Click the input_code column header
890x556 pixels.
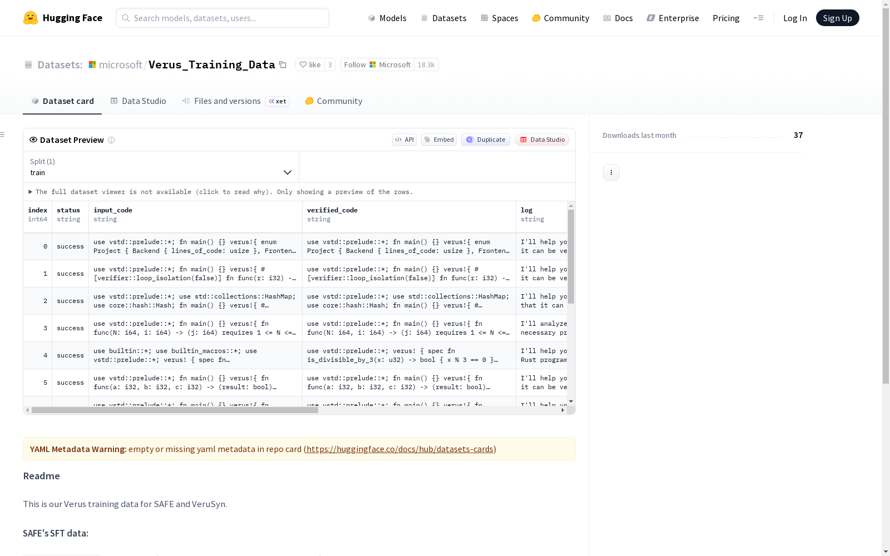tap(195, 217)
